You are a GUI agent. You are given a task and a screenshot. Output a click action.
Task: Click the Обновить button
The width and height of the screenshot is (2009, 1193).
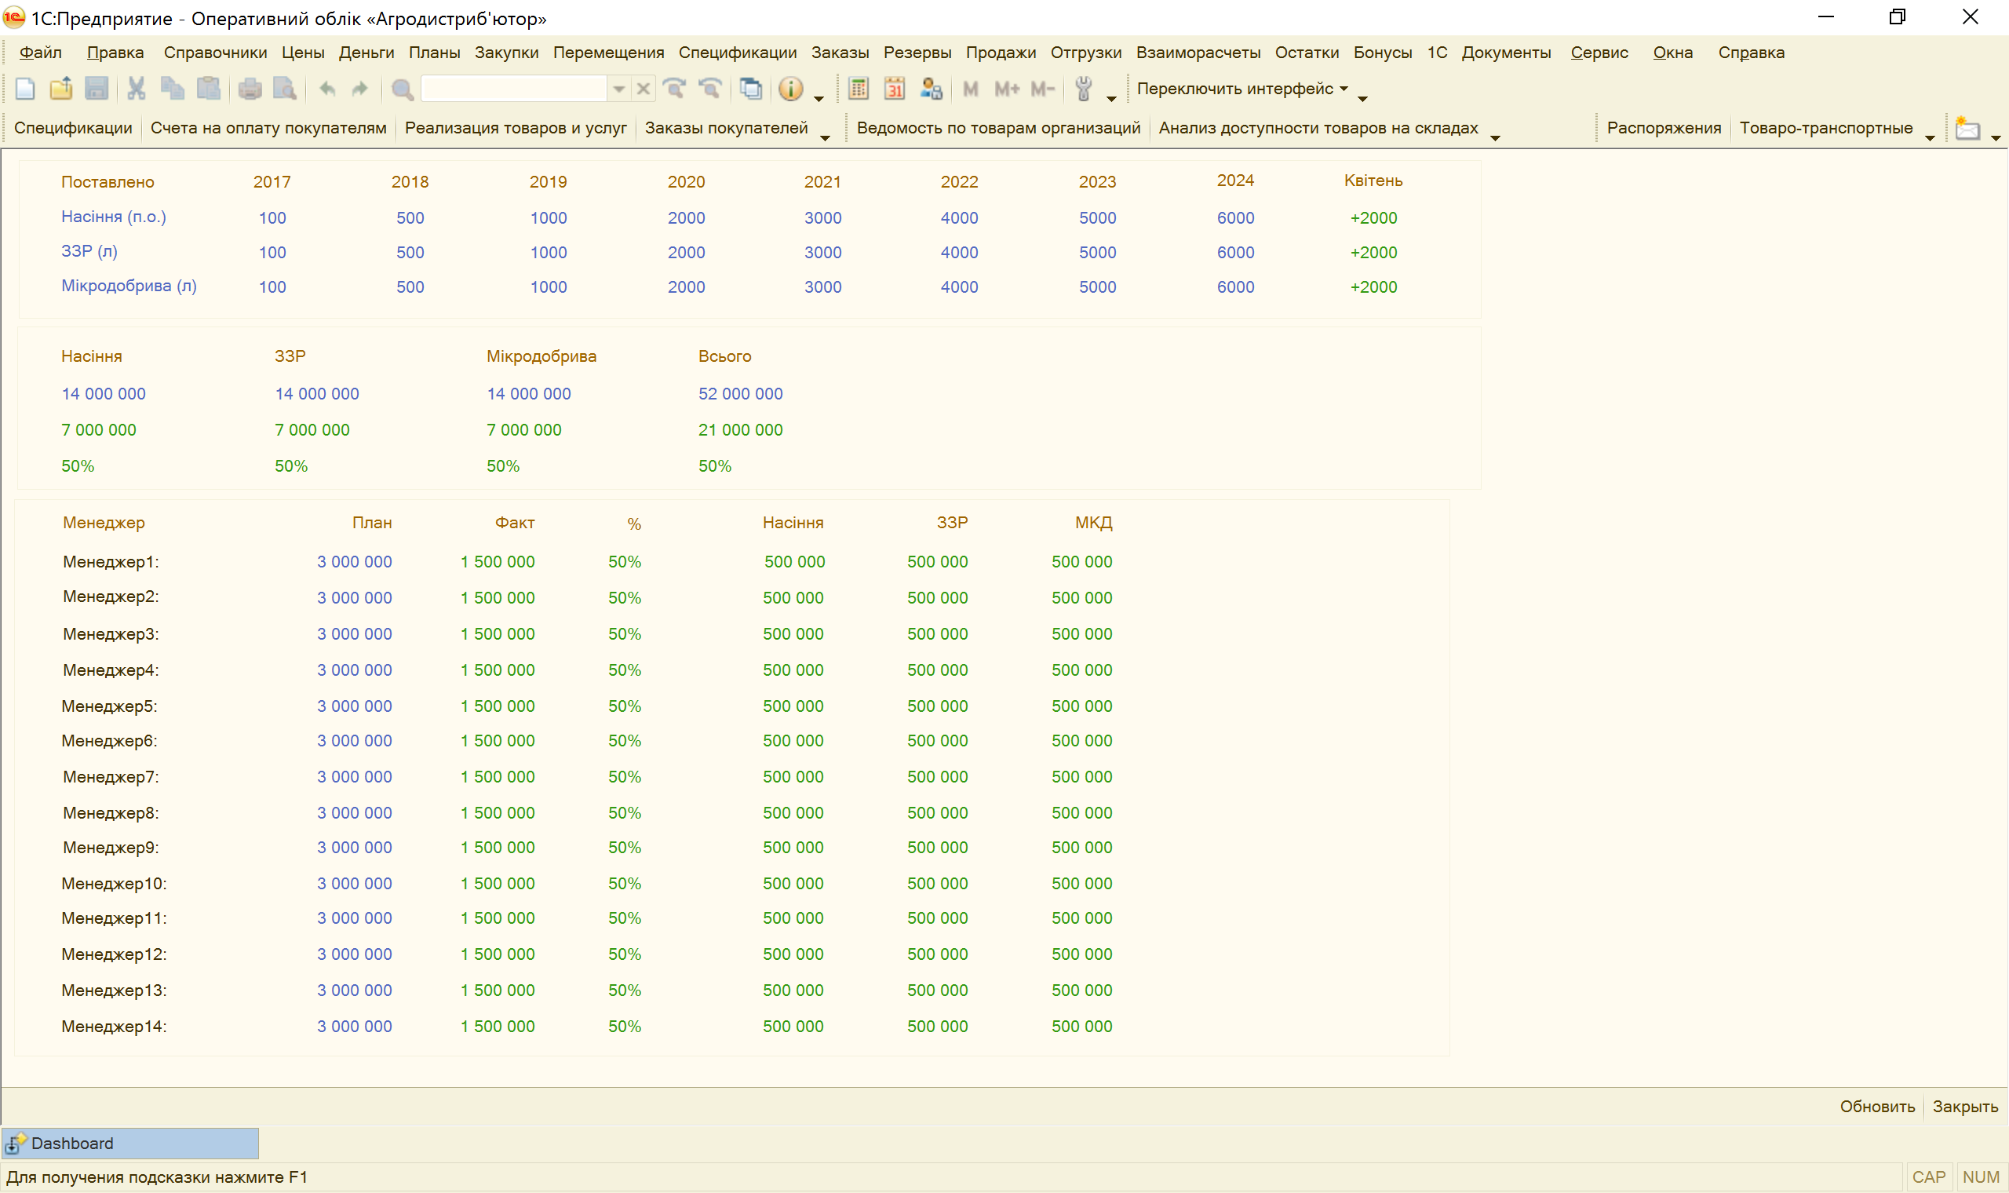[1877, 1106]
